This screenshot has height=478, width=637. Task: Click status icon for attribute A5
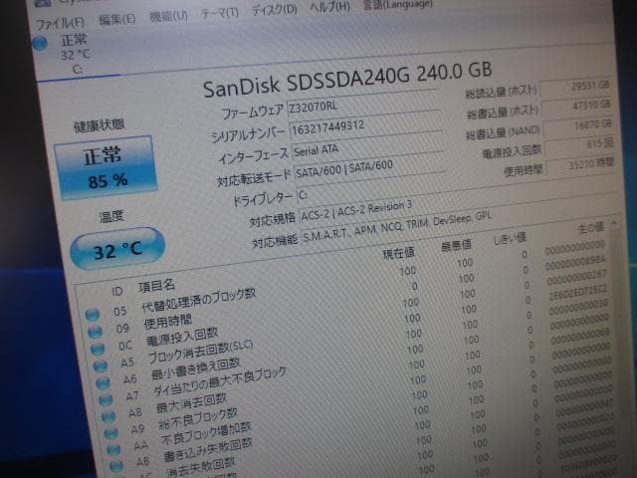click(101, 365)
